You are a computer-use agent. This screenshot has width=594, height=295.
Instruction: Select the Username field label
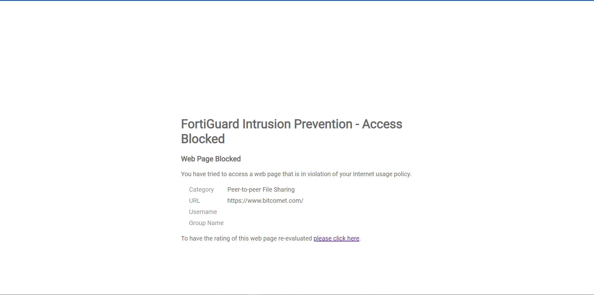point(203,212)
